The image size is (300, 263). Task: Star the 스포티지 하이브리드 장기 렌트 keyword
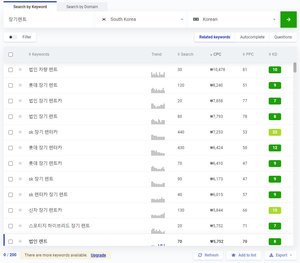point(20,226)
